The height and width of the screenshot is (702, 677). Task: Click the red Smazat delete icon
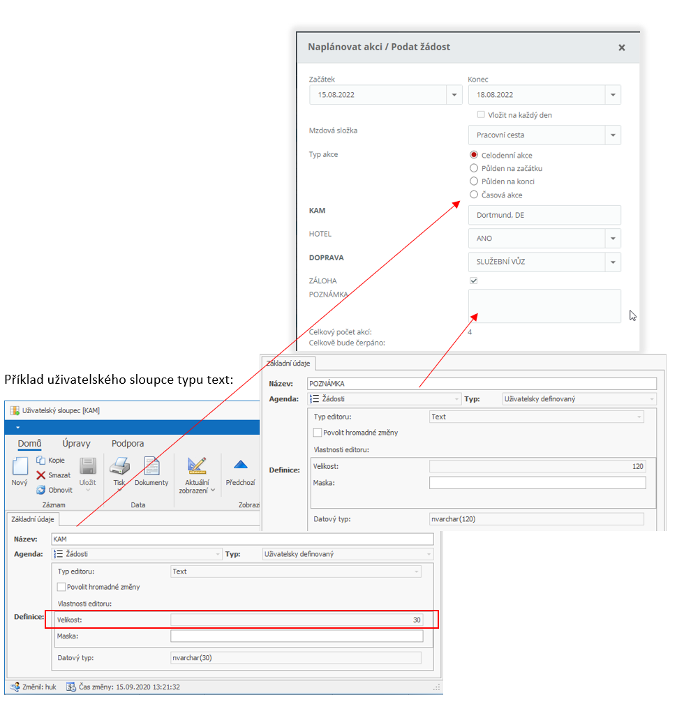coord(40,475)
